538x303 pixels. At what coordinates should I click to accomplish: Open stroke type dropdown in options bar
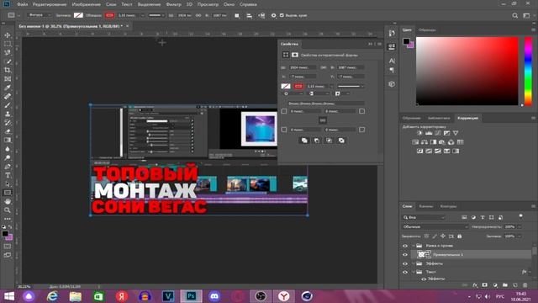point(156,15)
